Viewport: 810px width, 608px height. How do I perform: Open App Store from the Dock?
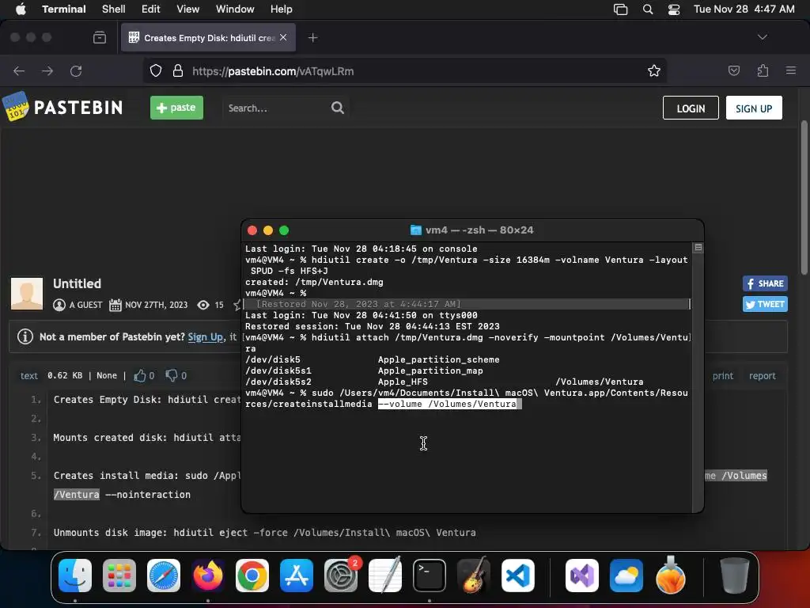(x=297, y=576)
